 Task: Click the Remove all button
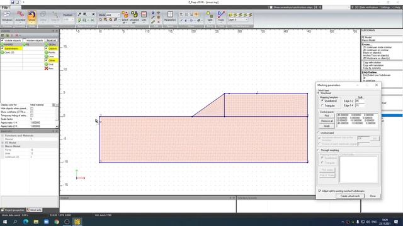(327, 121)
